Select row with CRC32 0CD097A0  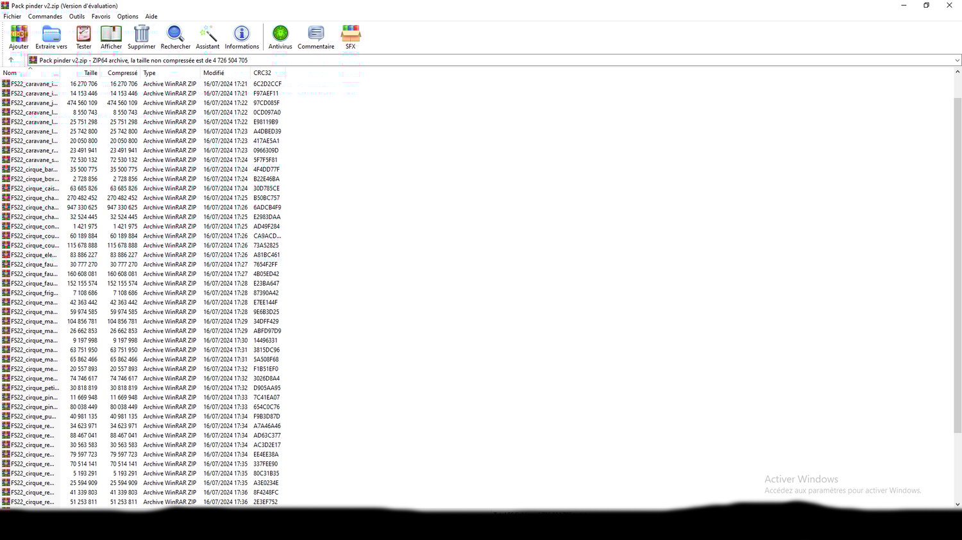tap(141, 112)
